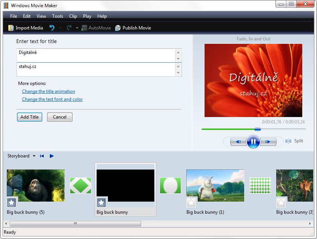Click the preview seek bar handle
Viewport: 317px width, 239px height.
[257, 129]
